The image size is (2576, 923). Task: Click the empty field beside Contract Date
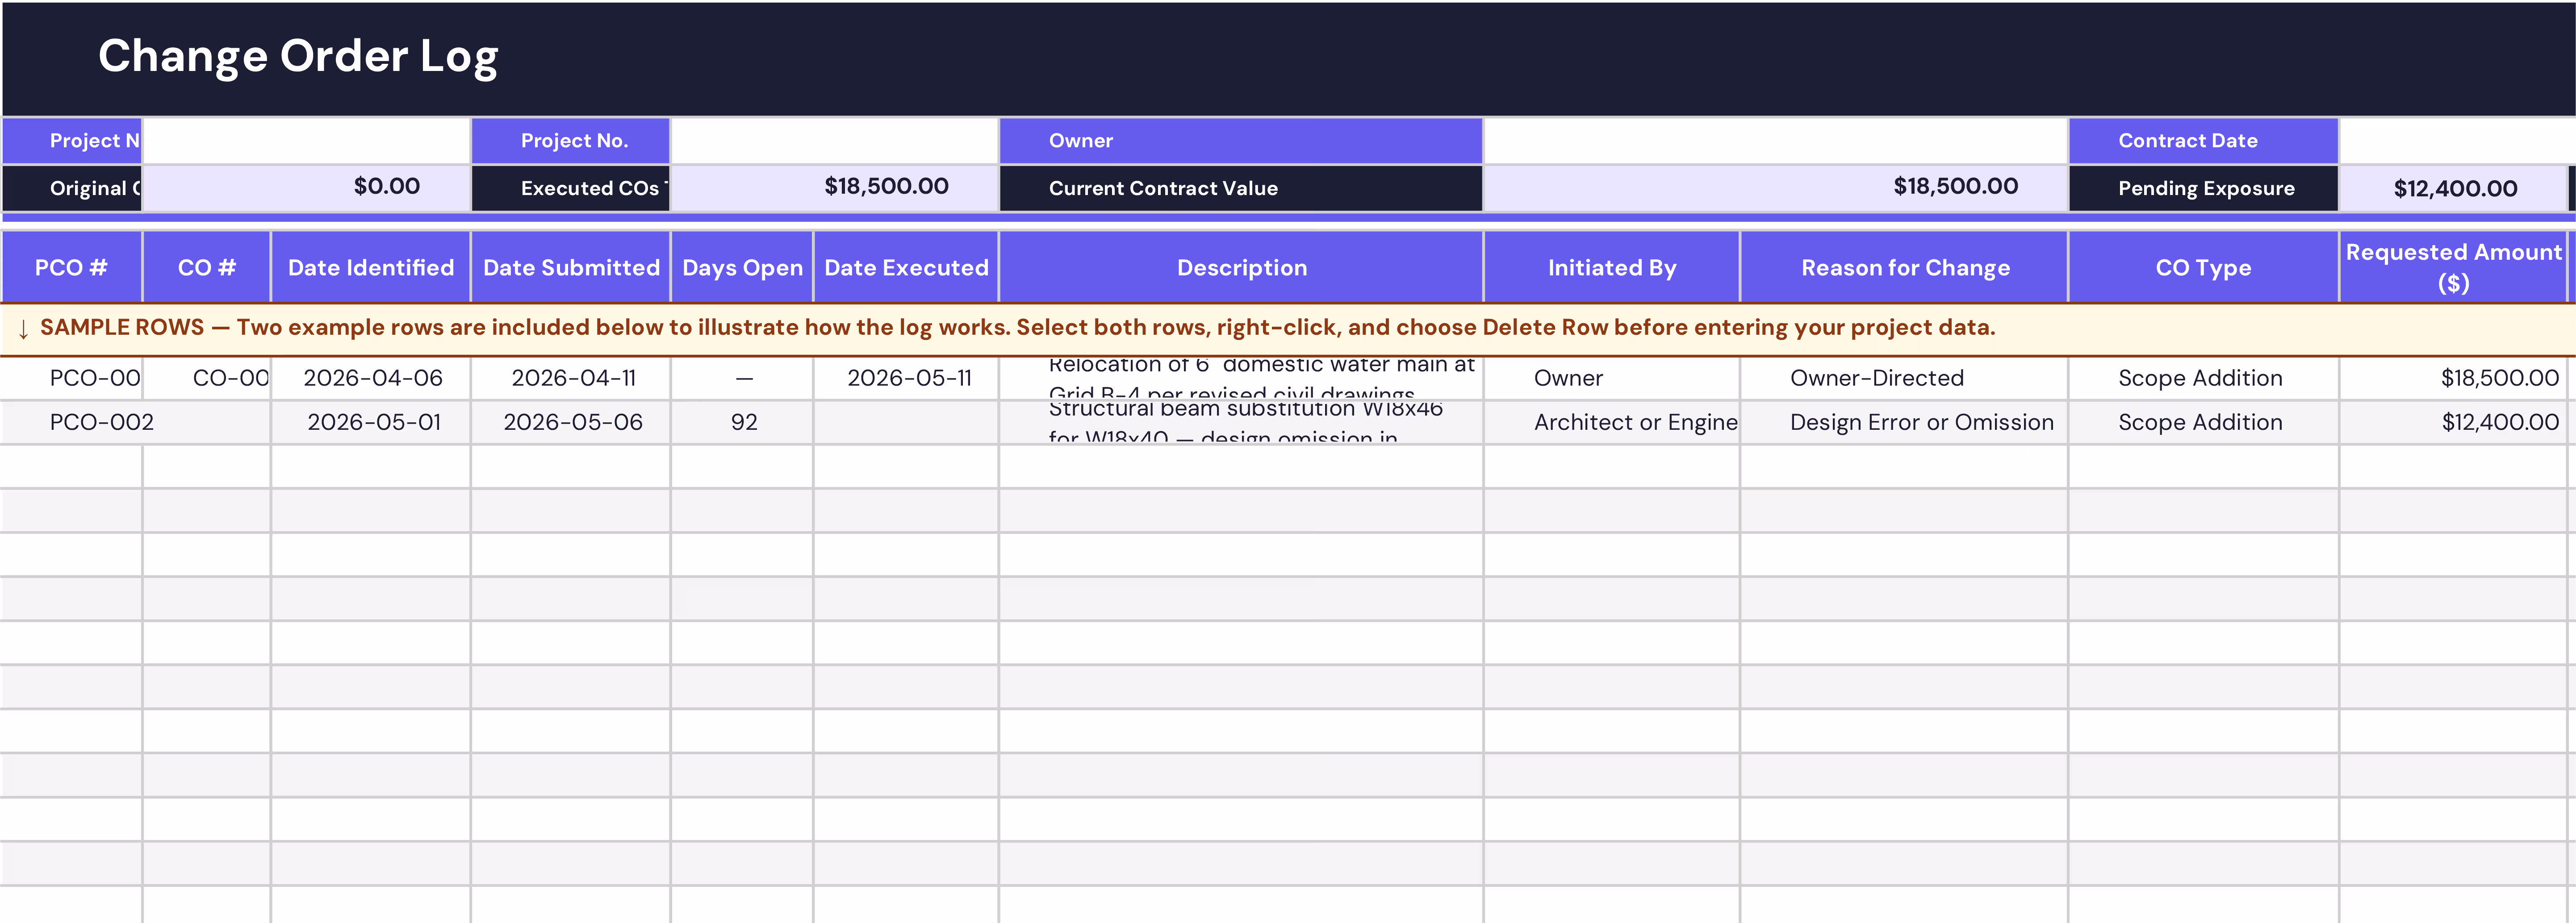(2458, 141)
